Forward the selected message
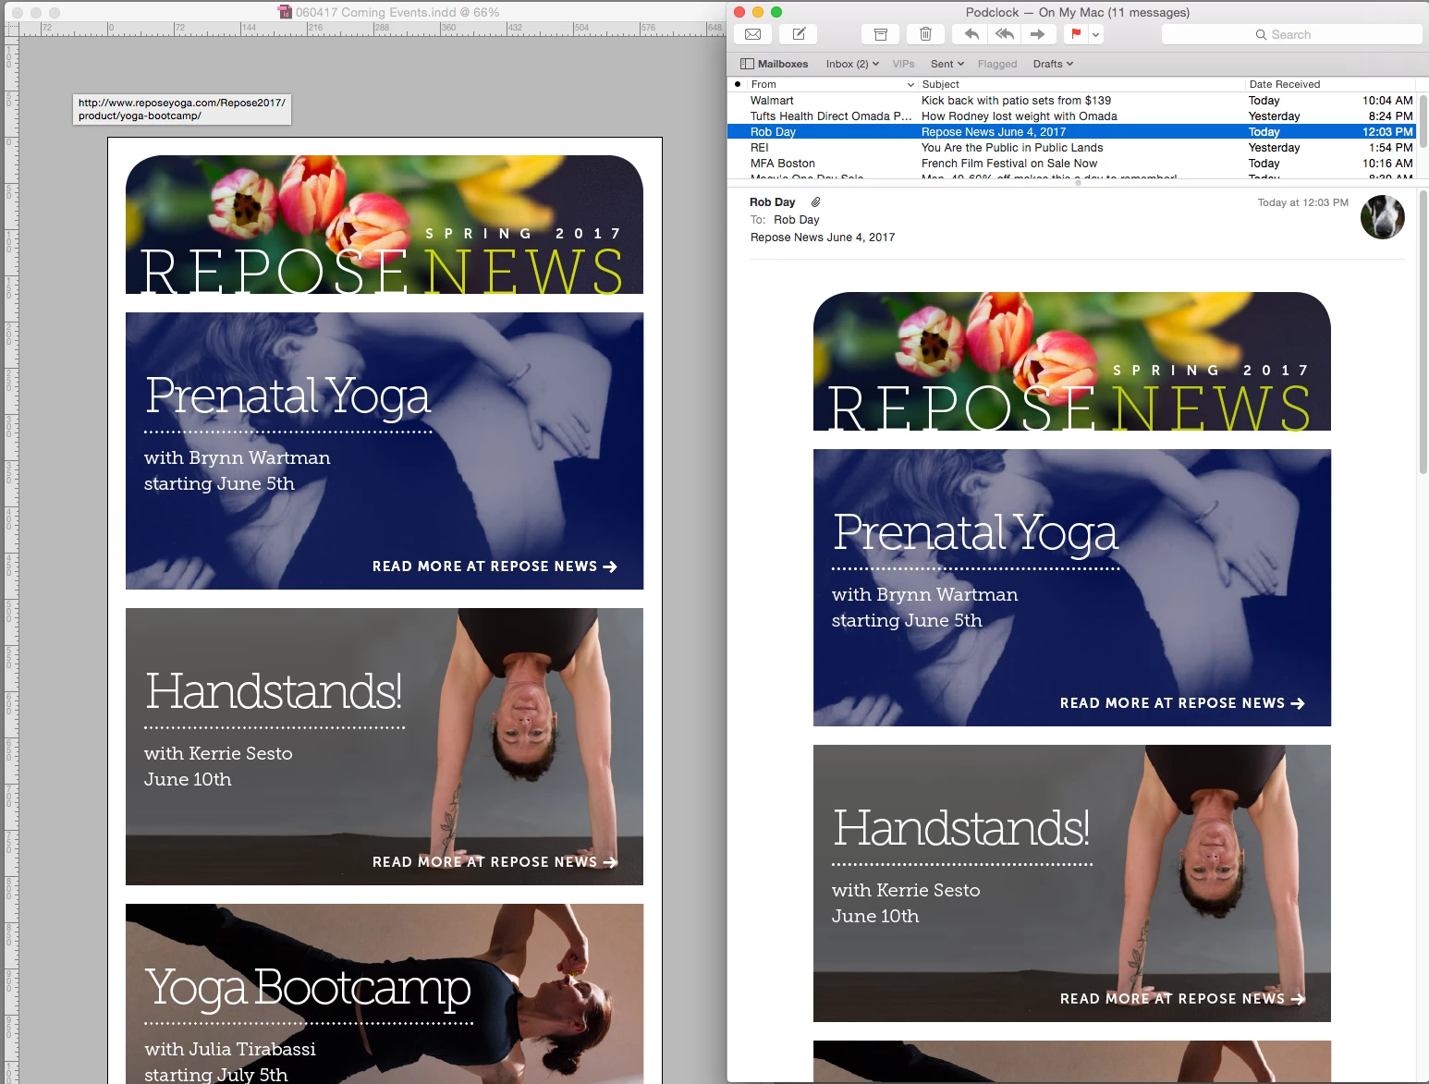Viewport: 1429px width, 1084px height. [x=1038, y=34]
